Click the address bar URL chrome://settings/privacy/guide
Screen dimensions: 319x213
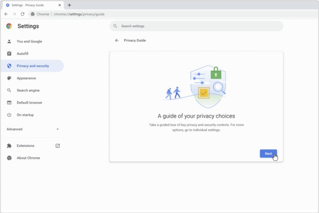click(79, 14)
